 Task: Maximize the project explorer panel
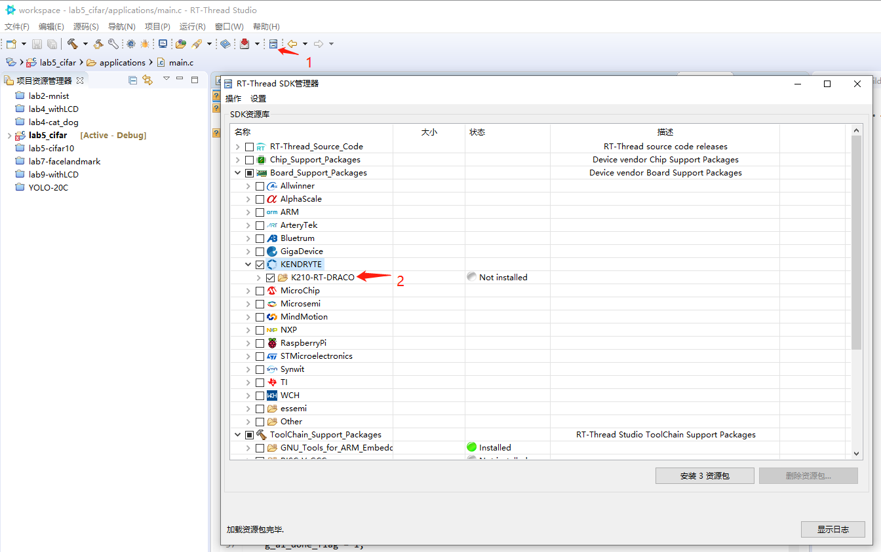point(195,80)
